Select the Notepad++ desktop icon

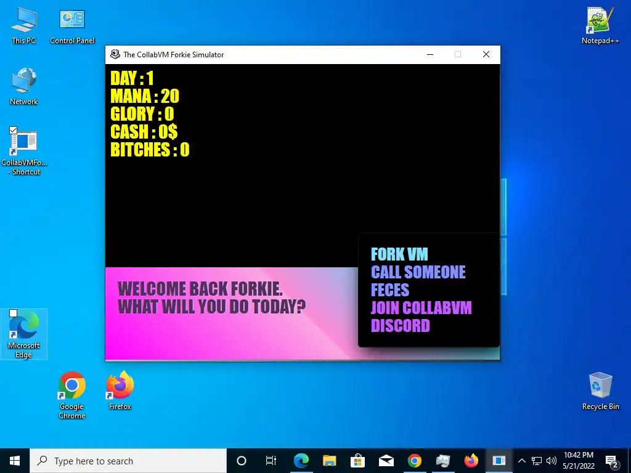click(x=600, y=25)
